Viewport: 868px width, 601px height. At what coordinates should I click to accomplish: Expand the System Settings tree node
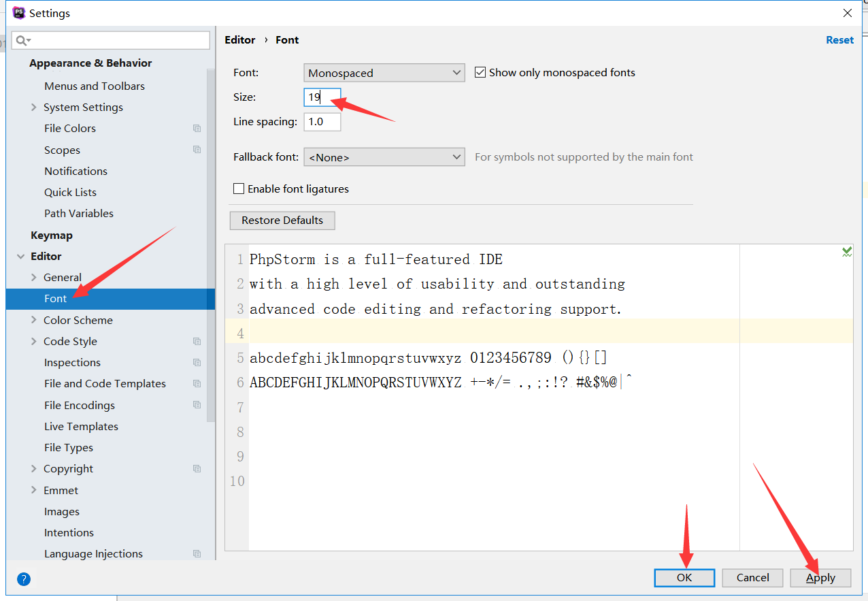(x=34, y=107)
